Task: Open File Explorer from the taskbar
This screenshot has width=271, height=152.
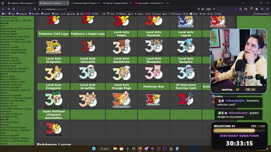Action: [x=115, y=149]
